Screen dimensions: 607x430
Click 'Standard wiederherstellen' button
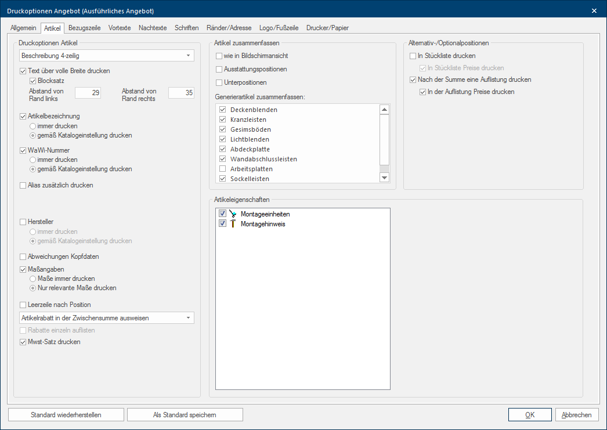[66, 415]
